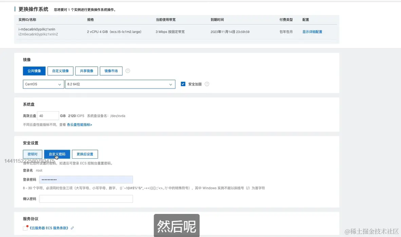Open the 8.2 64位 version dropdown

click(120, 84)
